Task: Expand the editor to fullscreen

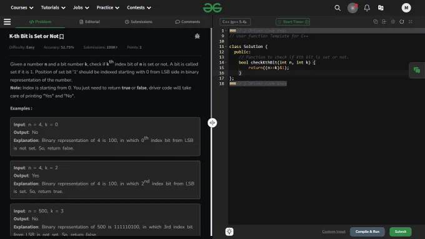Action: (x=411, y=22)
